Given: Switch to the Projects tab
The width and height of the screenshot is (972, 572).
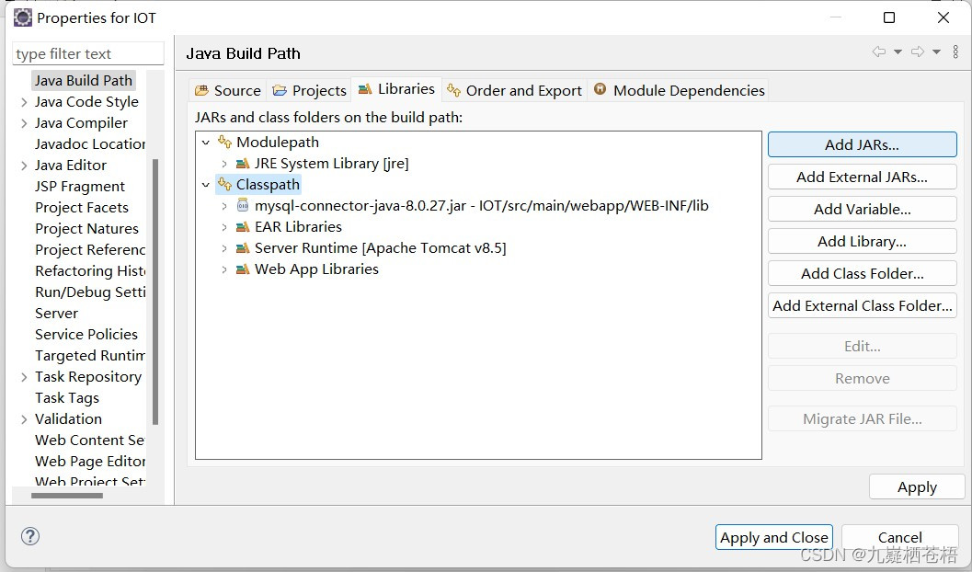Looking at the screenshot, I should point(309,90).
